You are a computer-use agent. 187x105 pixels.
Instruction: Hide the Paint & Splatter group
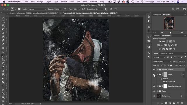click(x=154, y=70)
